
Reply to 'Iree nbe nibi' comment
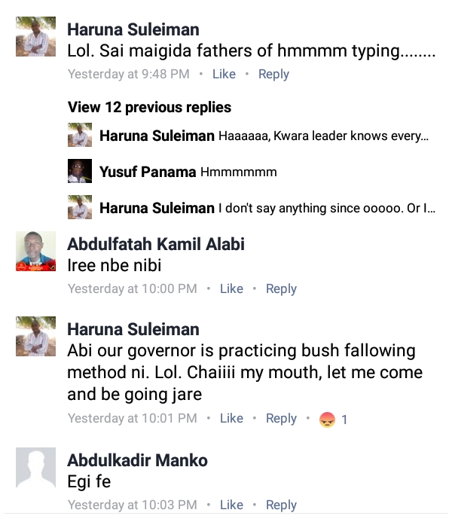(x=281, y=288)
